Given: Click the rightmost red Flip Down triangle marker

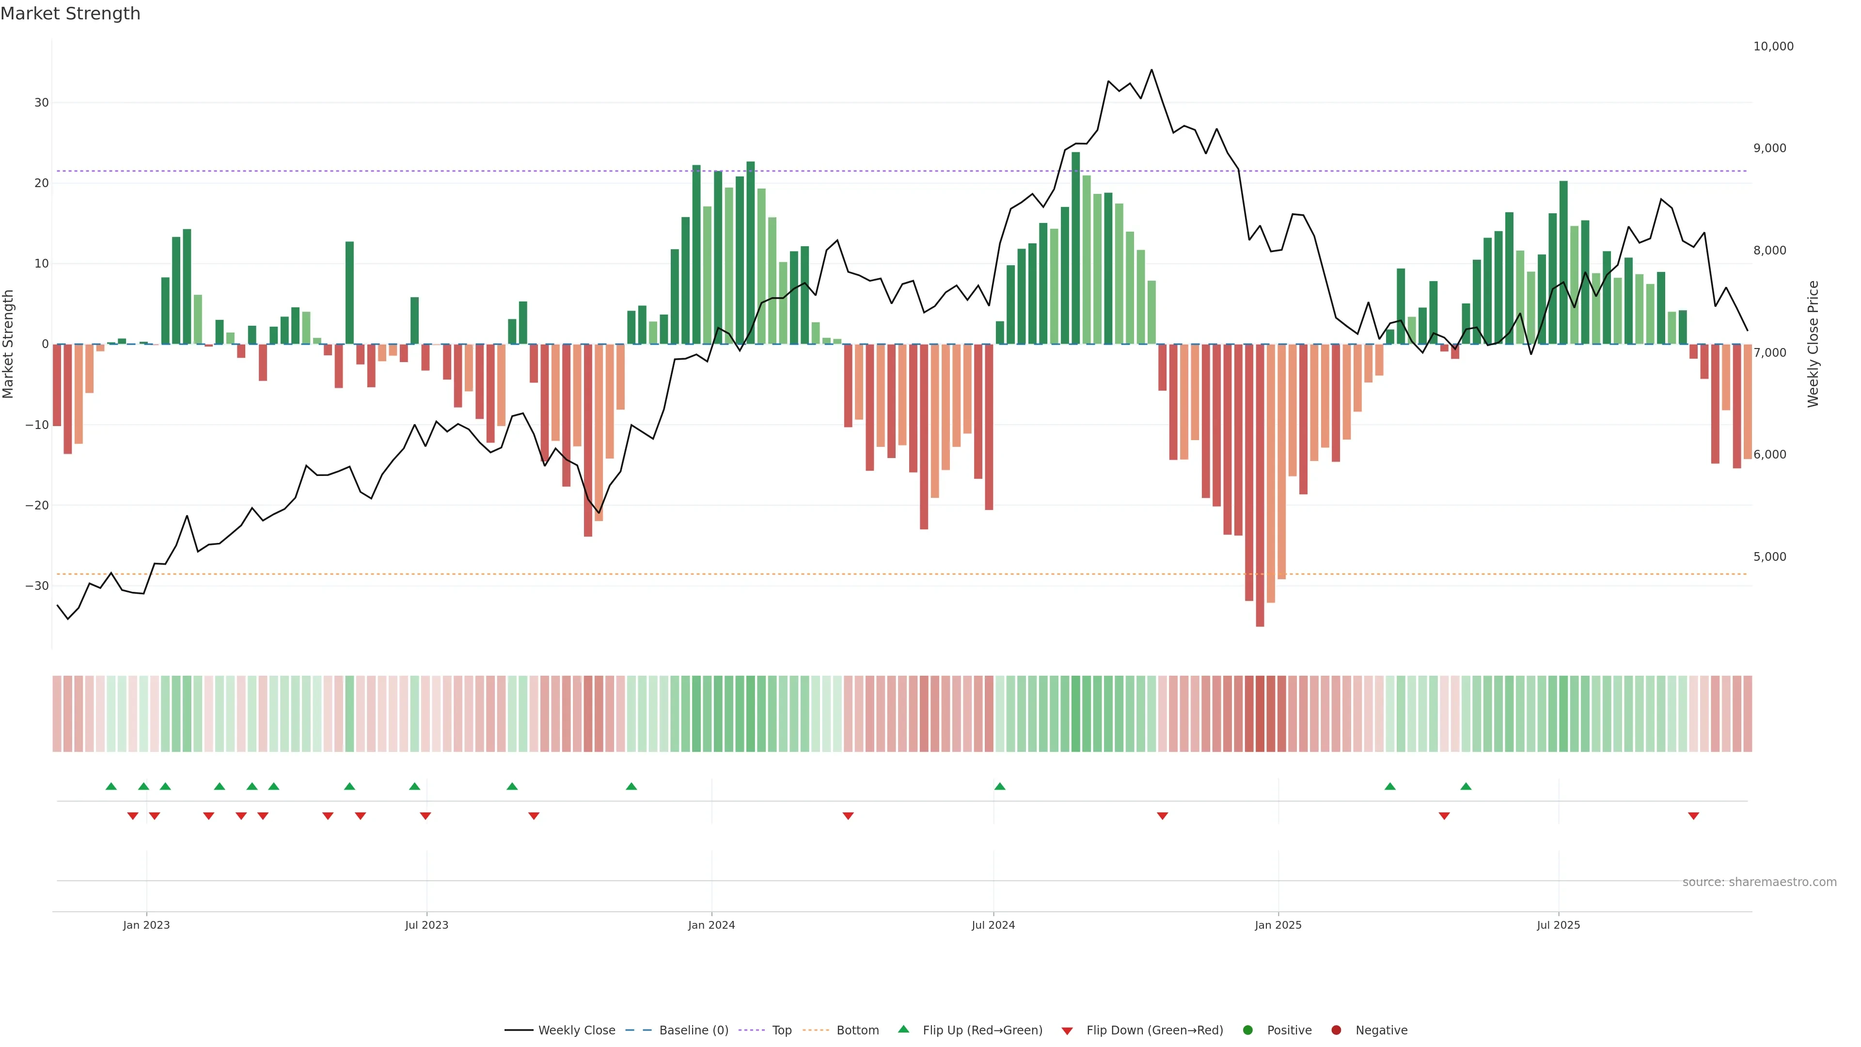Looking at the screenshot, I should tap(1693, 816).
